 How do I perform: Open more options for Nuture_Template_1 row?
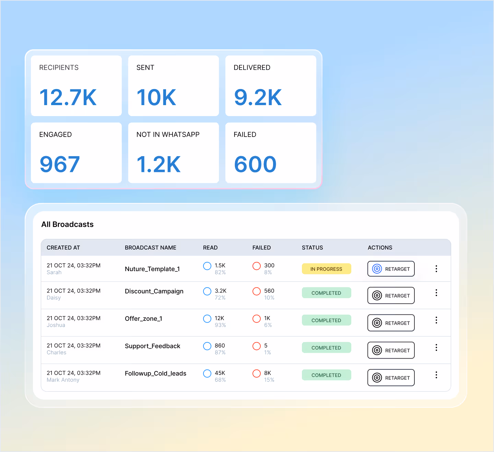pyautogui.click(x=436, y=269)
